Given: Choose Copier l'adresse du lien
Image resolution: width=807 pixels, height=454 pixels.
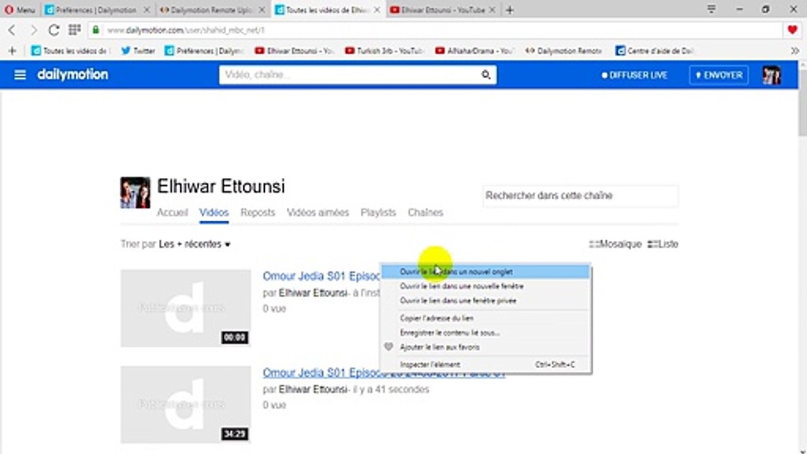Looking at the screenshot, I should point(485,318).
